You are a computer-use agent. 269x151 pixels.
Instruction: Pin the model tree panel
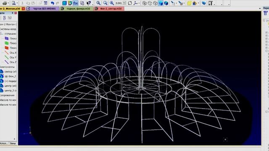pos(12,13)
